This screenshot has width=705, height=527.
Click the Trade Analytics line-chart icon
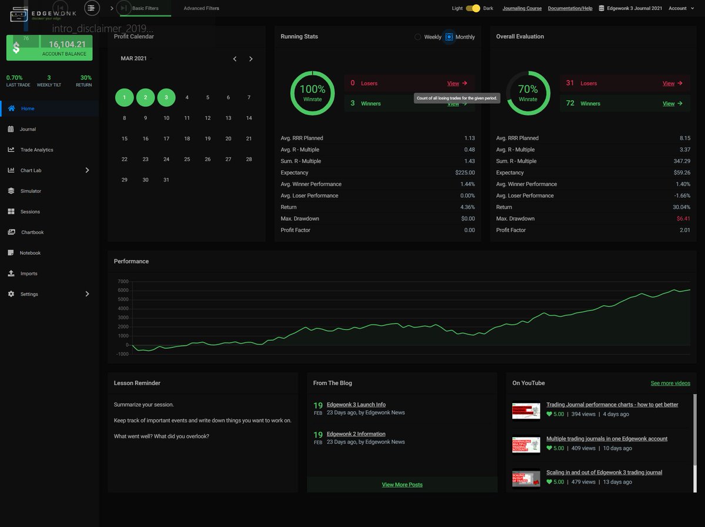pos(11,150)
